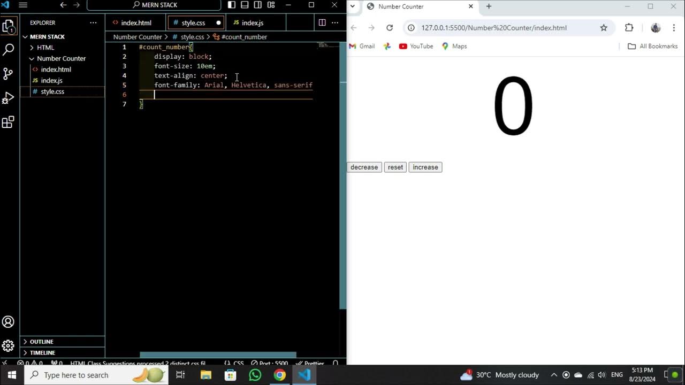
Task: Go back in VS Code navigation history
Action: pos(63,5)
